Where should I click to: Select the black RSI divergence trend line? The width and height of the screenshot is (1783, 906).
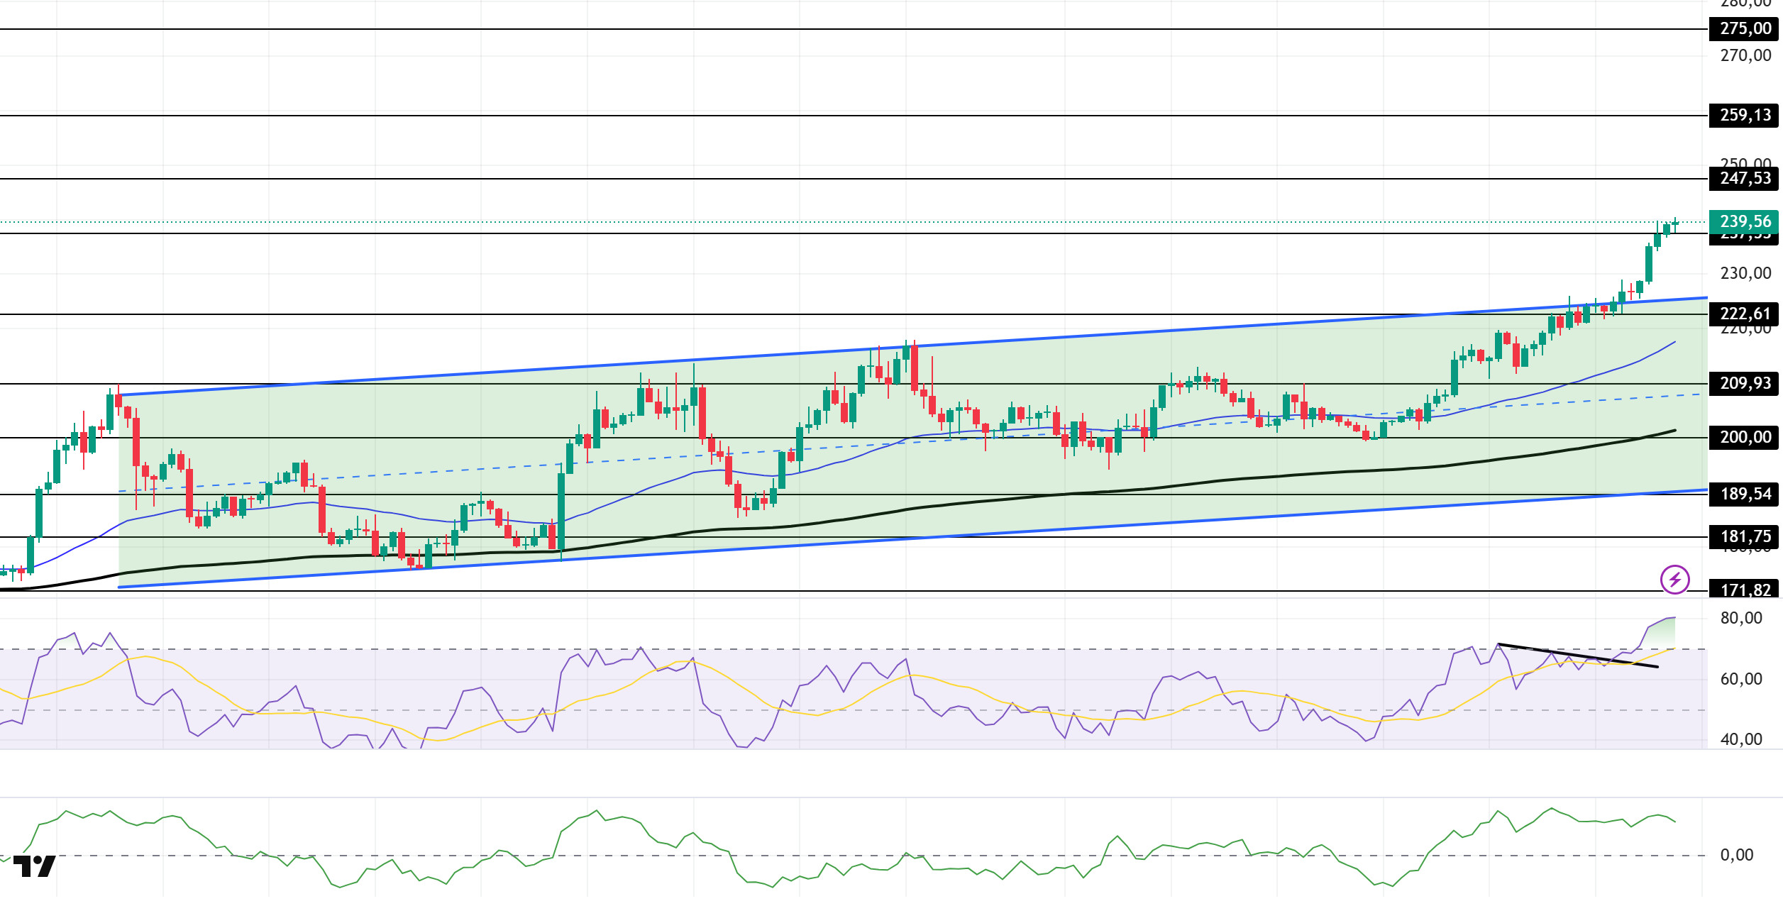point(1577,656)
